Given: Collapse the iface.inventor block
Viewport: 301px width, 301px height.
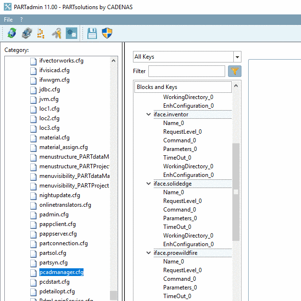Looking at the screenshot, I should click(x=149, y=114).
